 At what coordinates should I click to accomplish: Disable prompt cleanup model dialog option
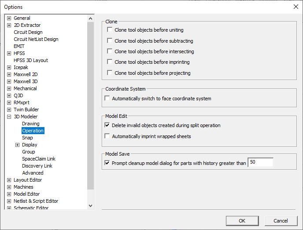[x=107, y=163]
